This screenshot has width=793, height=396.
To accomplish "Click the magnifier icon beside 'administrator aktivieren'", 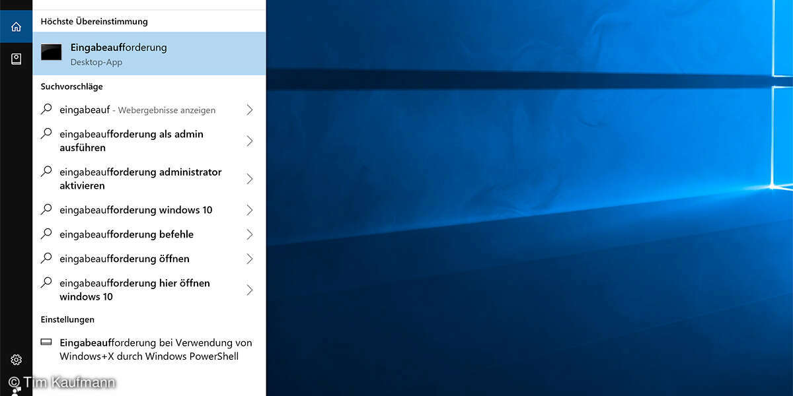I will pos(46,172).
